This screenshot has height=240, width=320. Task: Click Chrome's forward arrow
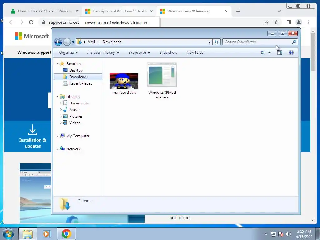(21, 22)
